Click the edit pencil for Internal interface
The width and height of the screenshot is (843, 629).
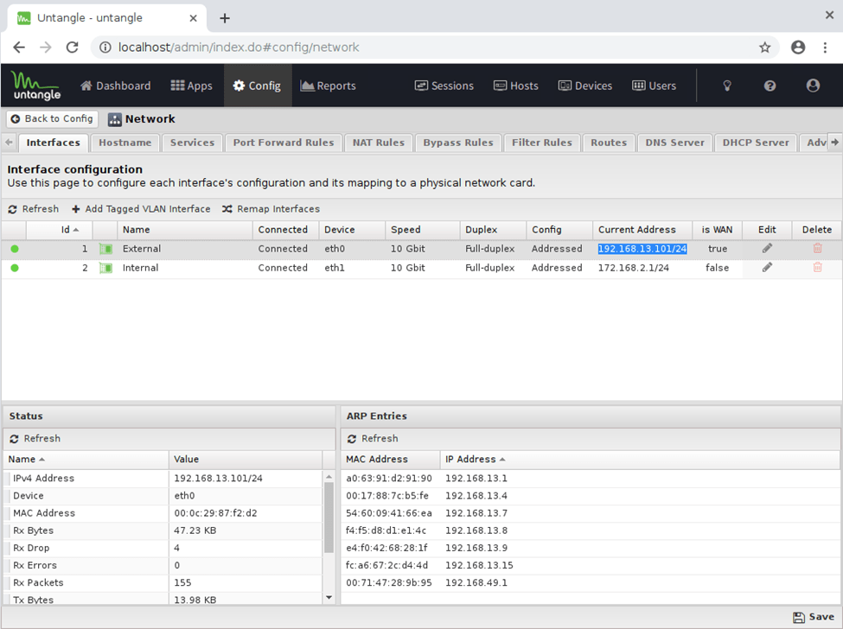pos(767,268)
